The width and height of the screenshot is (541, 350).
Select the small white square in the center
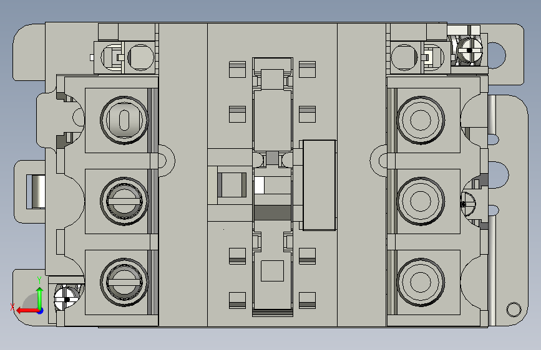[x=260, y=186]
